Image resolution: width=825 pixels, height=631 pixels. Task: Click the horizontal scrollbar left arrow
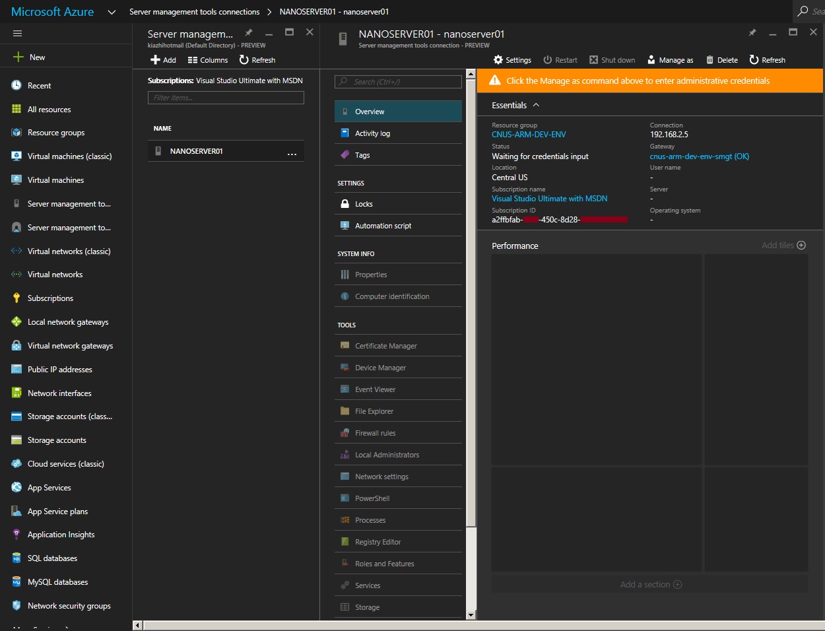137,626
